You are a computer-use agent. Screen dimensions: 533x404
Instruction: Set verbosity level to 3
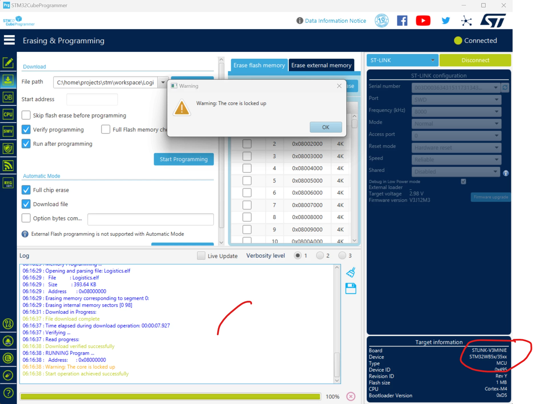(342, 255)
